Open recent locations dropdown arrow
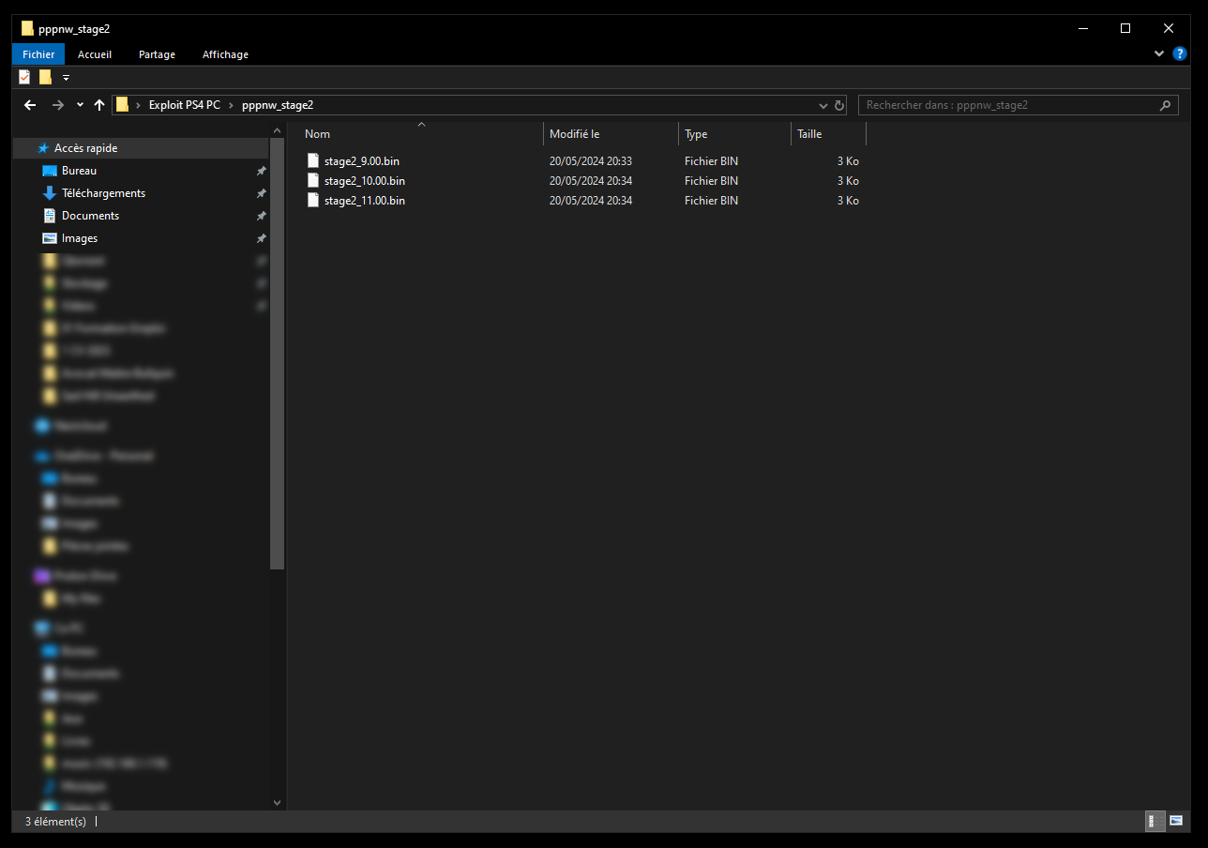The height and width of the screenshot is (848, 1208). point(80,105)
